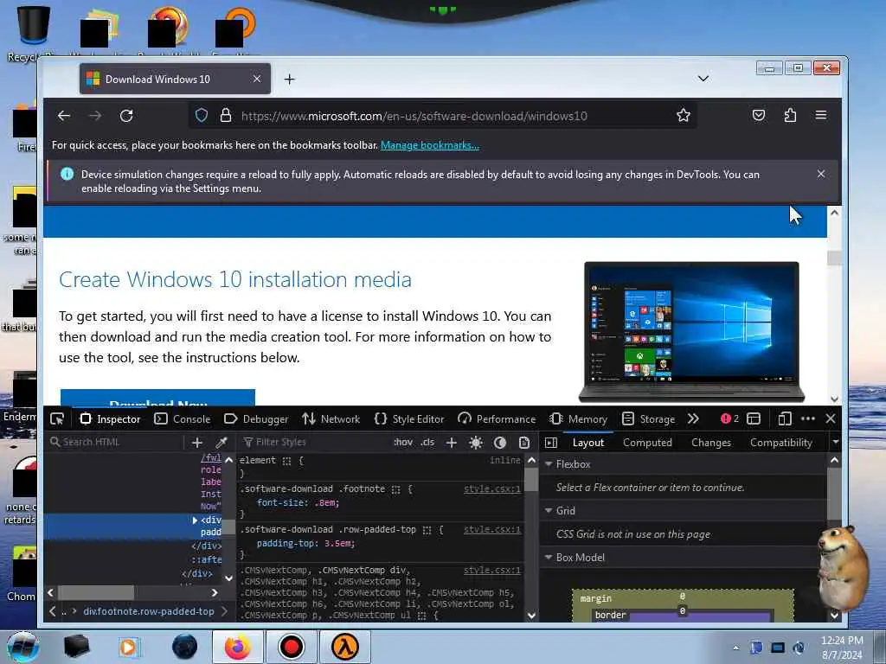Add a new CSS rule

point(452,443)
